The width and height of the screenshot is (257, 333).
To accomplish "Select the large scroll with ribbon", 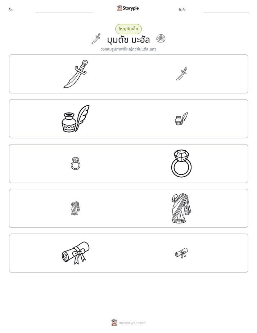I will click(x=76, y=253).
